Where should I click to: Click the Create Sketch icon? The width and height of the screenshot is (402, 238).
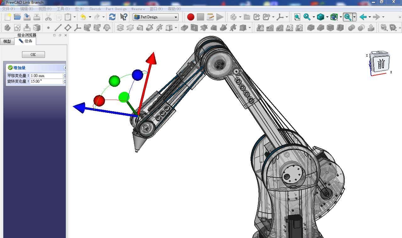[17, 28]
